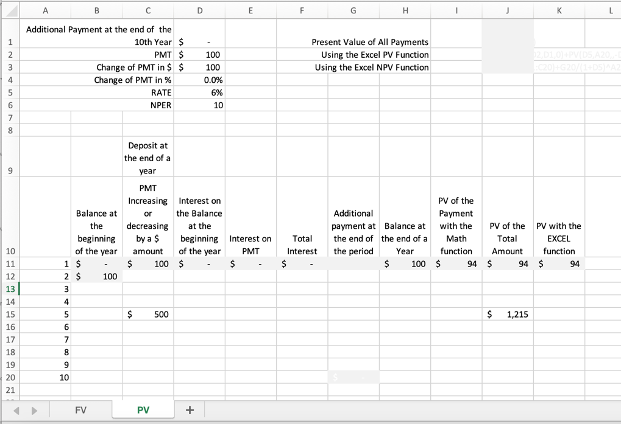Viewport: 621px width, 424px height.
Task: Click the 'Change of PMT in $' label
Action: coord(134,67)
